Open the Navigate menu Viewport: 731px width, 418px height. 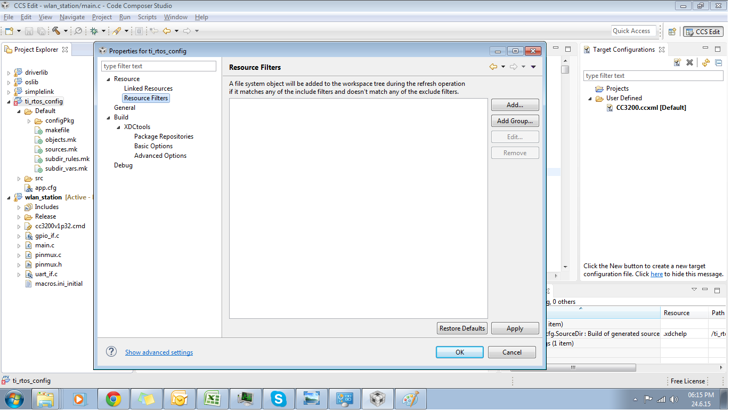(72, 17)
